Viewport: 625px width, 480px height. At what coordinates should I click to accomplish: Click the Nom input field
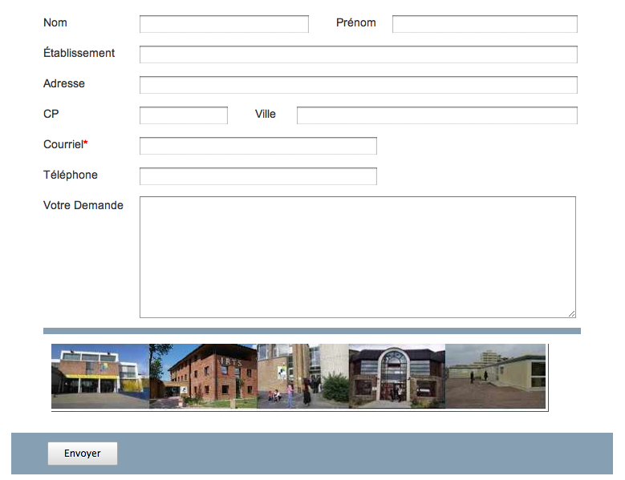(224, 24)
